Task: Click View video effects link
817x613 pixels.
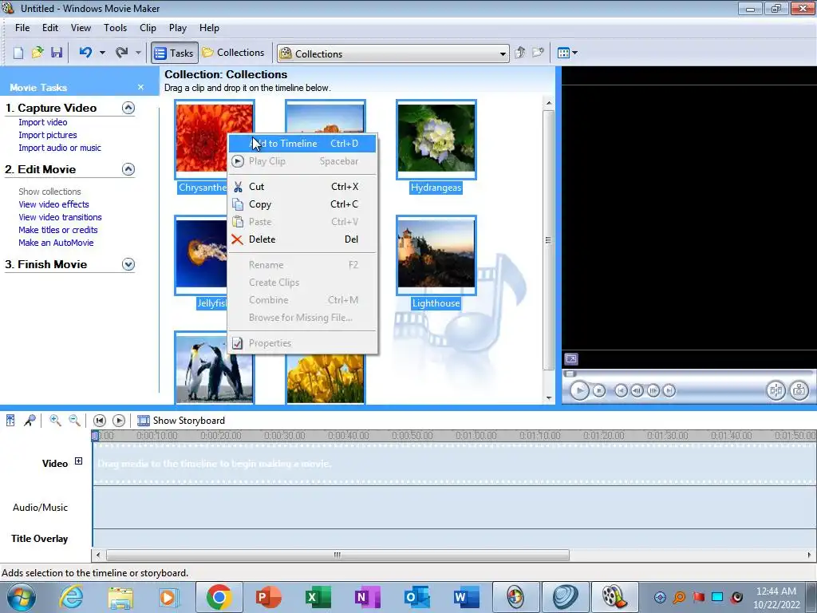Action: click(x=53, y=204)
